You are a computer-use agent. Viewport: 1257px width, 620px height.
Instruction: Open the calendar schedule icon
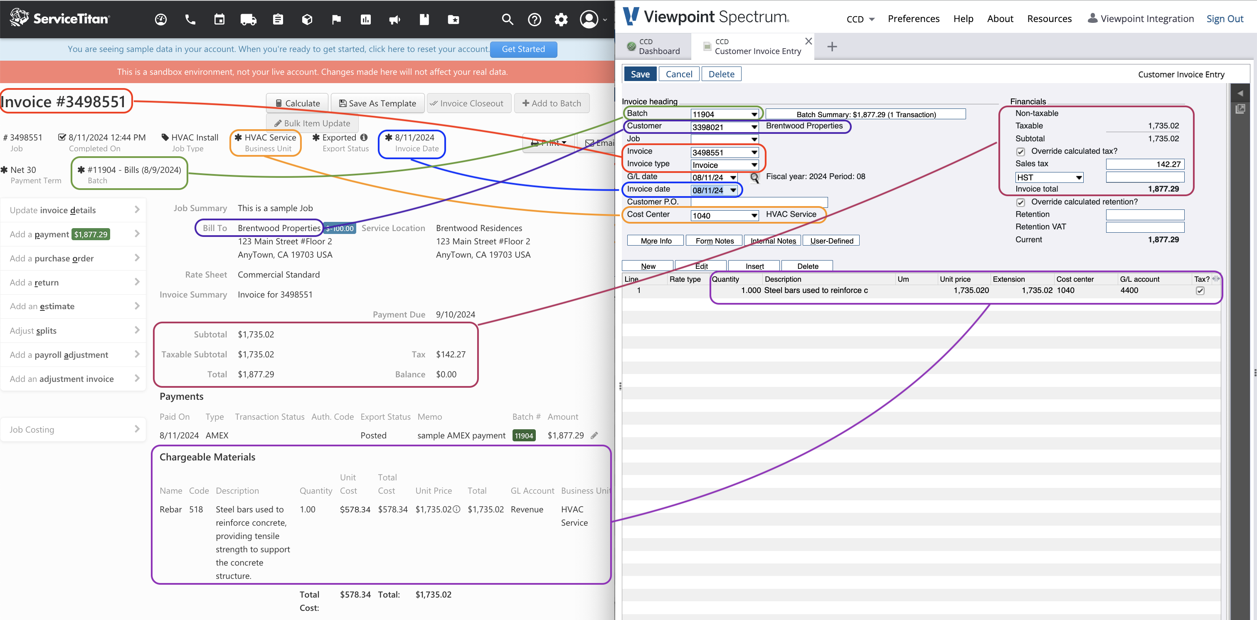coord(219,20)
